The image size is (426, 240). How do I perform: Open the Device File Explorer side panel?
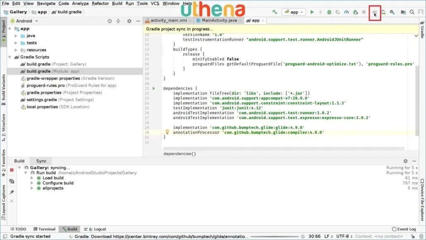pos(422,200)
